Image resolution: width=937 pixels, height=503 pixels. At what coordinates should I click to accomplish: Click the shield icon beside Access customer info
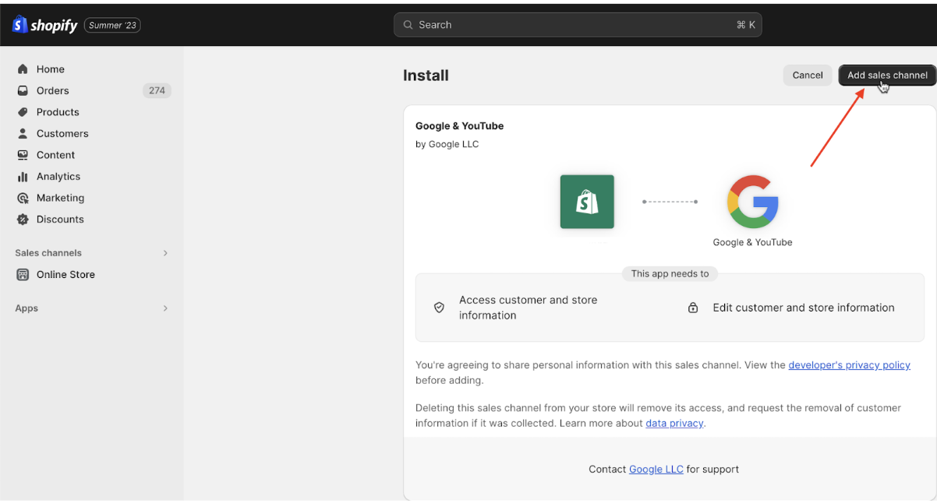439,308
